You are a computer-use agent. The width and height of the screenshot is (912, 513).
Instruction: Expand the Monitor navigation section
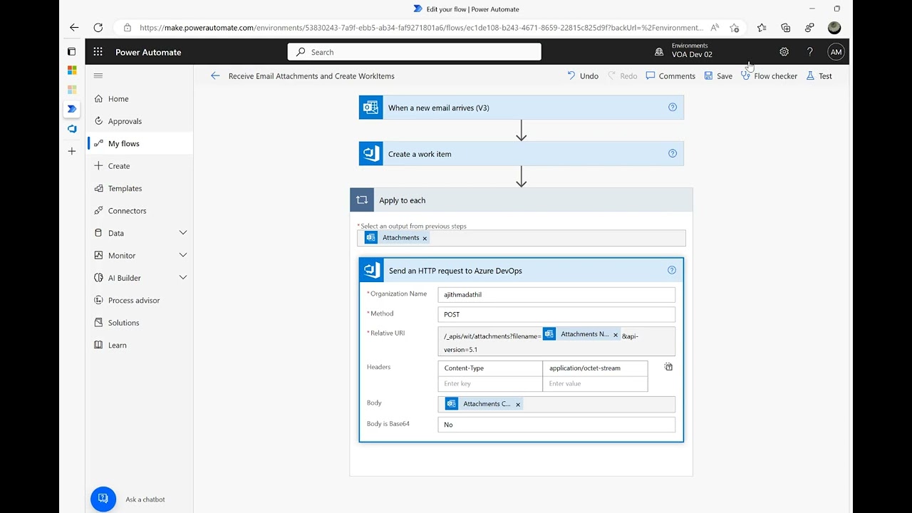tap(182, 255)
